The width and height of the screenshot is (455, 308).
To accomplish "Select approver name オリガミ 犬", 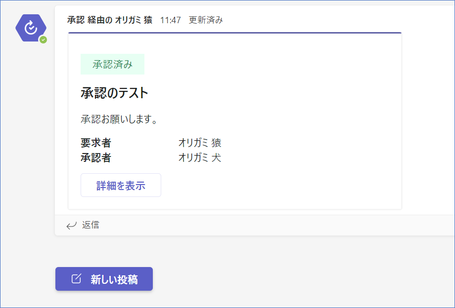I will click(200, 158).
